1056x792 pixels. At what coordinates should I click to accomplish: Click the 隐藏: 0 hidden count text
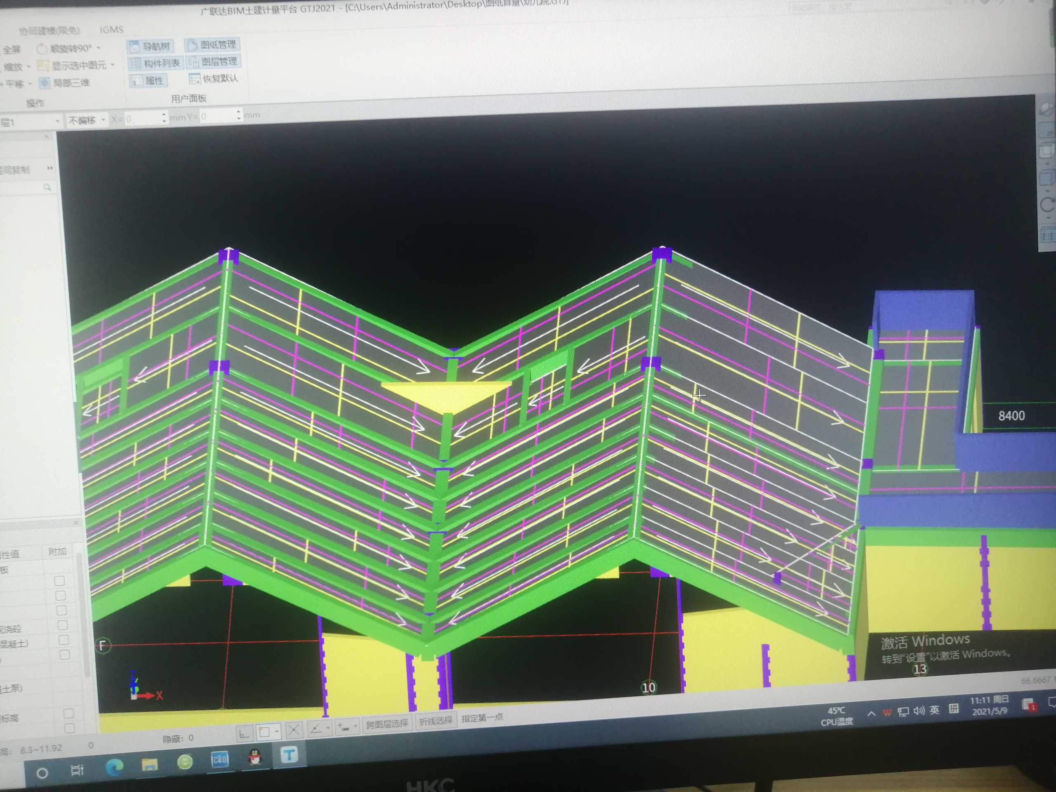pyautogui.click(x=178, y=738)
